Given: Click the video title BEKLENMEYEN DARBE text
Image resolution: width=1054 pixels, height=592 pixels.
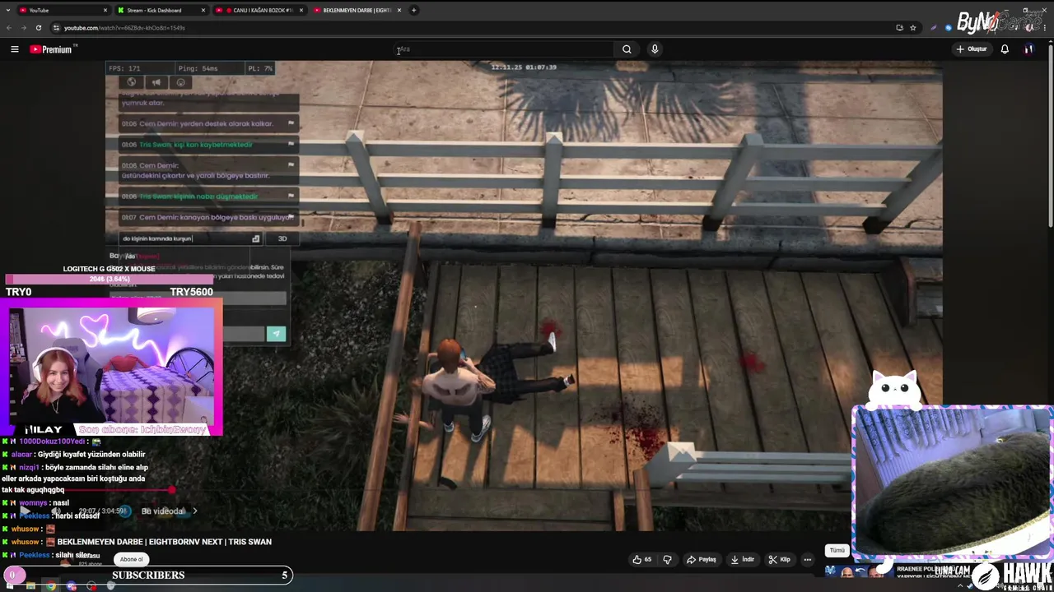Looking at the screenshot, I should click(x=164, y=542).
